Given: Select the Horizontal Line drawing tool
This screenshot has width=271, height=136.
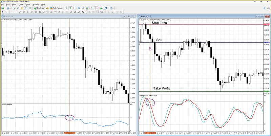Looking at the screenshot, I should click(x=16, y=12).
